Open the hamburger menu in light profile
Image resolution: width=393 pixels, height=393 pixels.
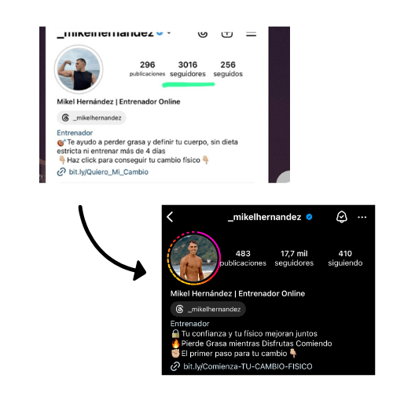[251, 34]
